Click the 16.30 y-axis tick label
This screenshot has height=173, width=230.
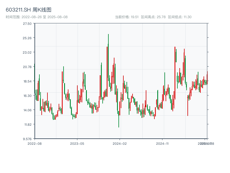(x=27, y=96)
